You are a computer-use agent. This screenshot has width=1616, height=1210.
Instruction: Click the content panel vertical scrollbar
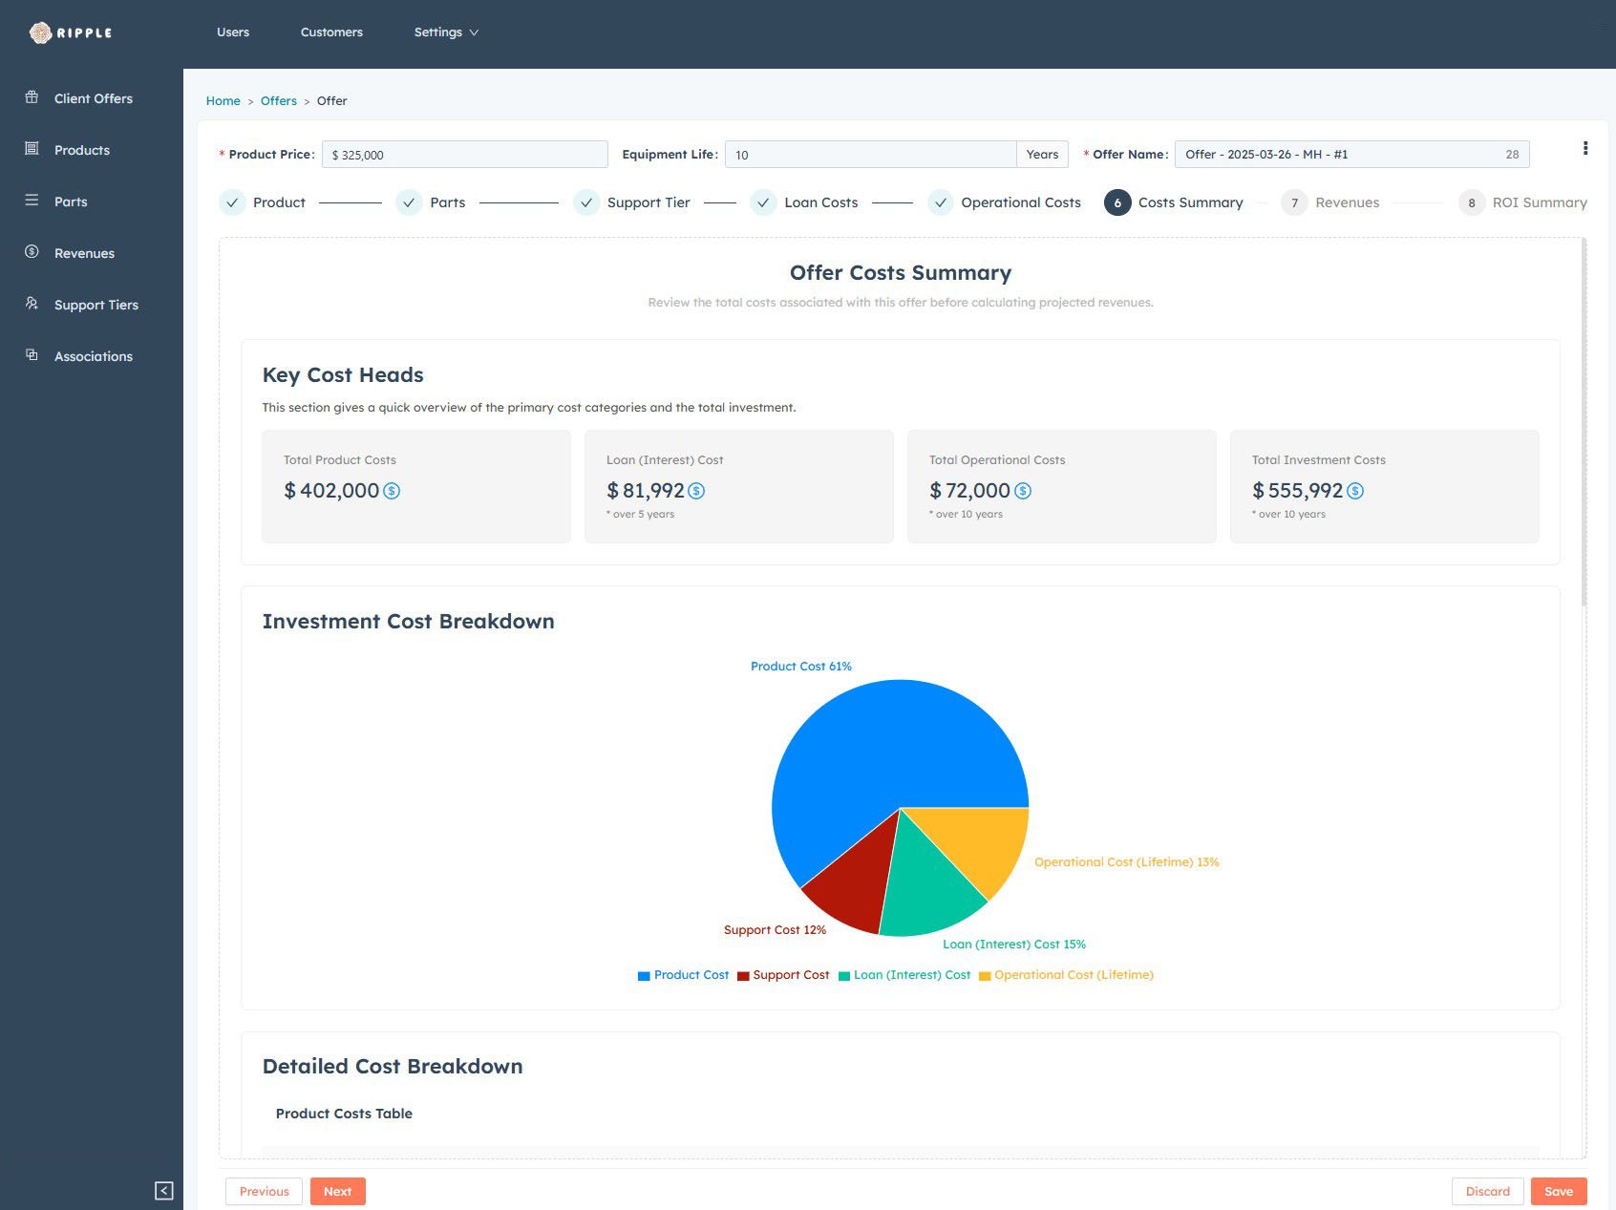point(1584,422)
